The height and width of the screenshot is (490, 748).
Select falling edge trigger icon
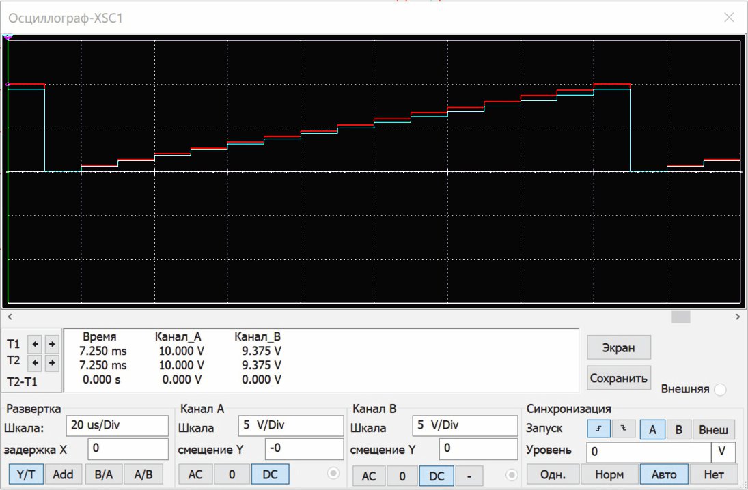[624, 429]
